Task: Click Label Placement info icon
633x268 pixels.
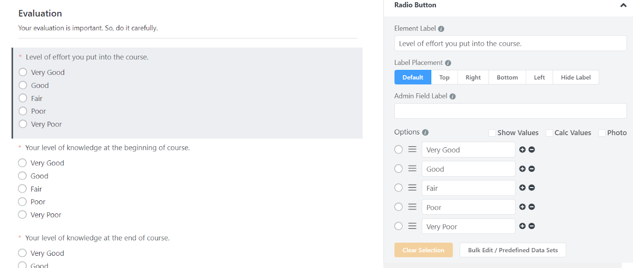Action: point(448,63)
